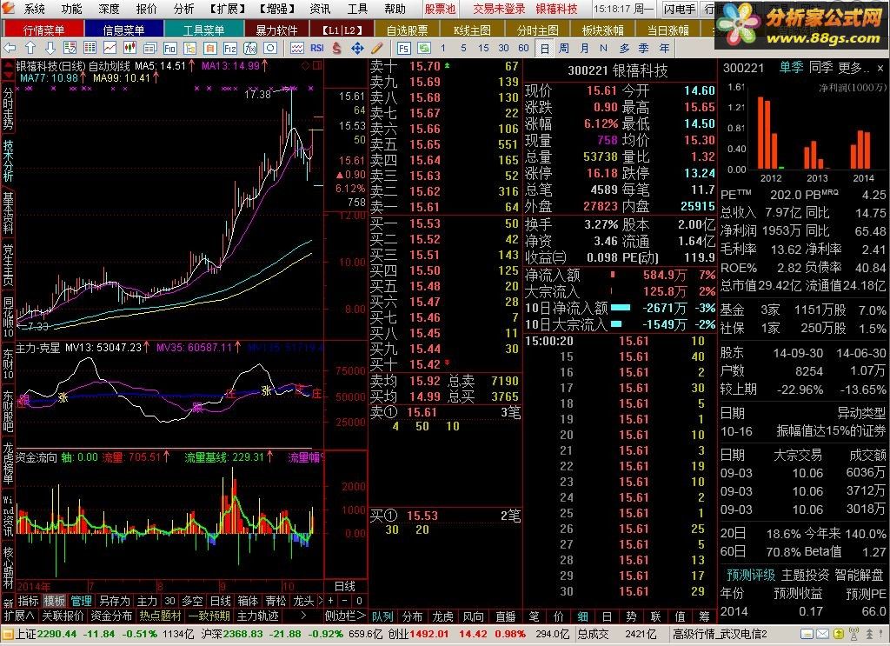
Task: Click the up arrow toolbar icon
Action: 30,48
